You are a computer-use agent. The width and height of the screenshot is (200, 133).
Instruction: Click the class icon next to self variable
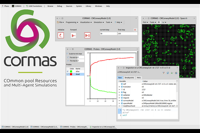click(x=122, y=84)
